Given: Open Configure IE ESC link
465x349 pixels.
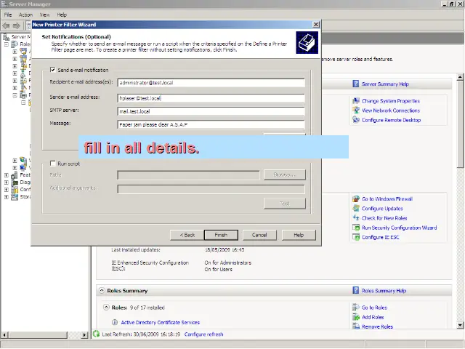Looking at the screenshot, I should pos(380,237).
